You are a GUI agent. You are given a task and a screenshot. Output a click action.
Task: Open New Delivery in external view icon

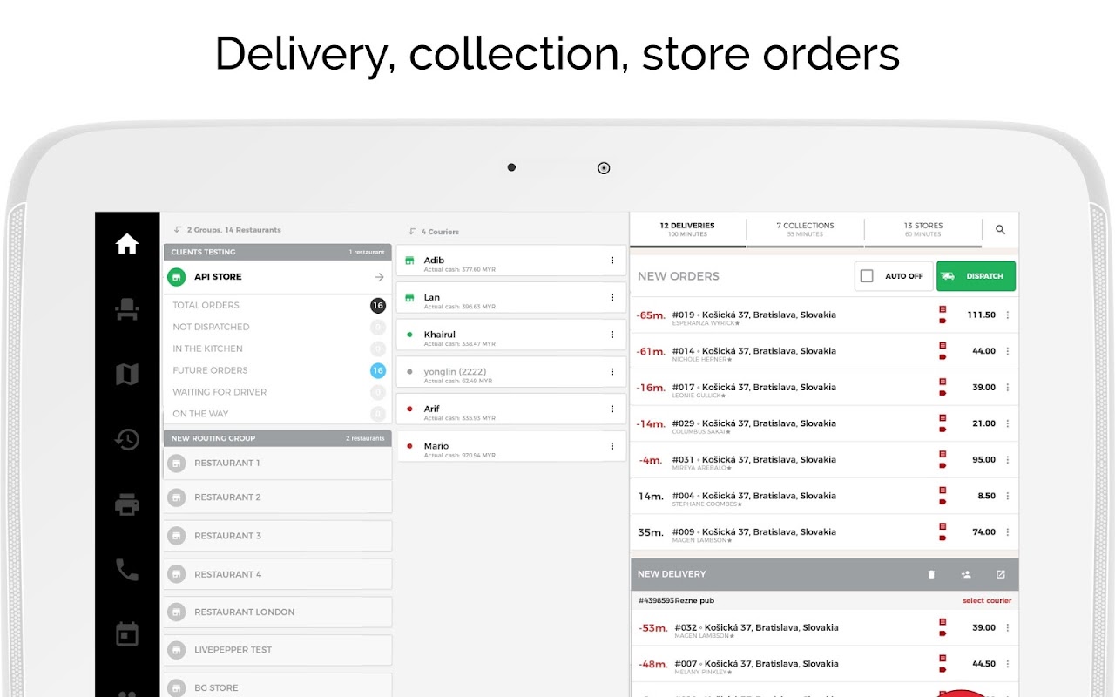click(x=1000, y=574)
